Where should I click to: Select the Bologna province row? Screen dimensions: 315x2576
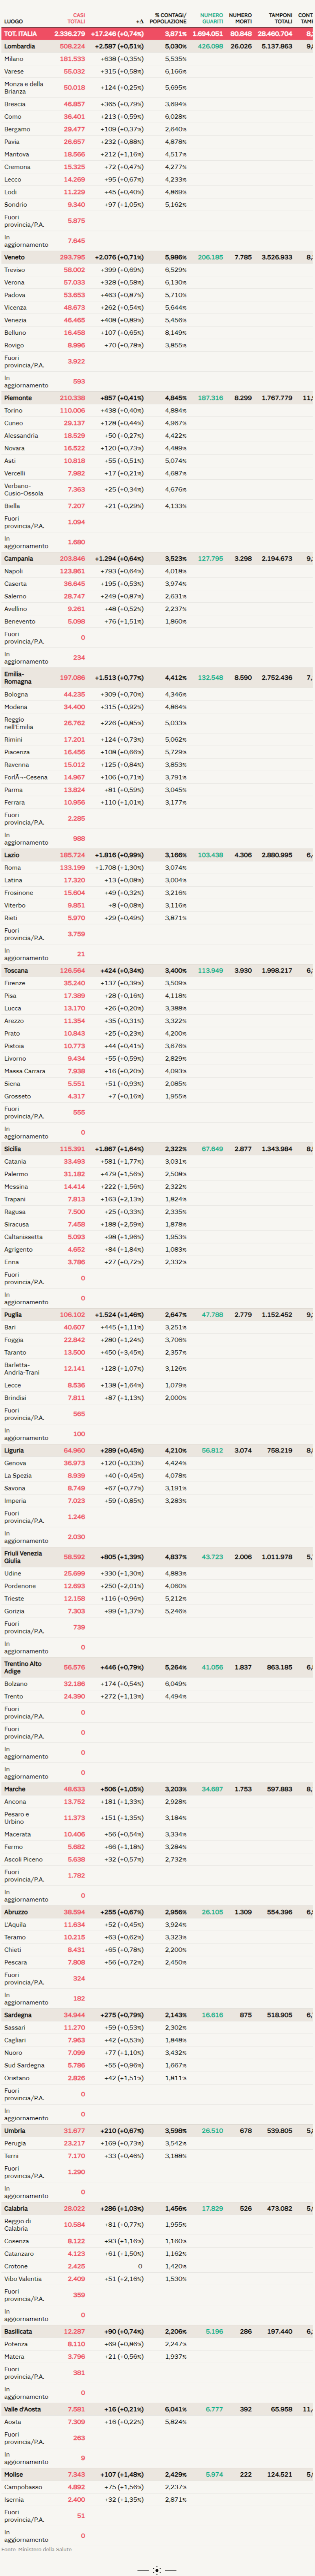(x=157, y=694)
